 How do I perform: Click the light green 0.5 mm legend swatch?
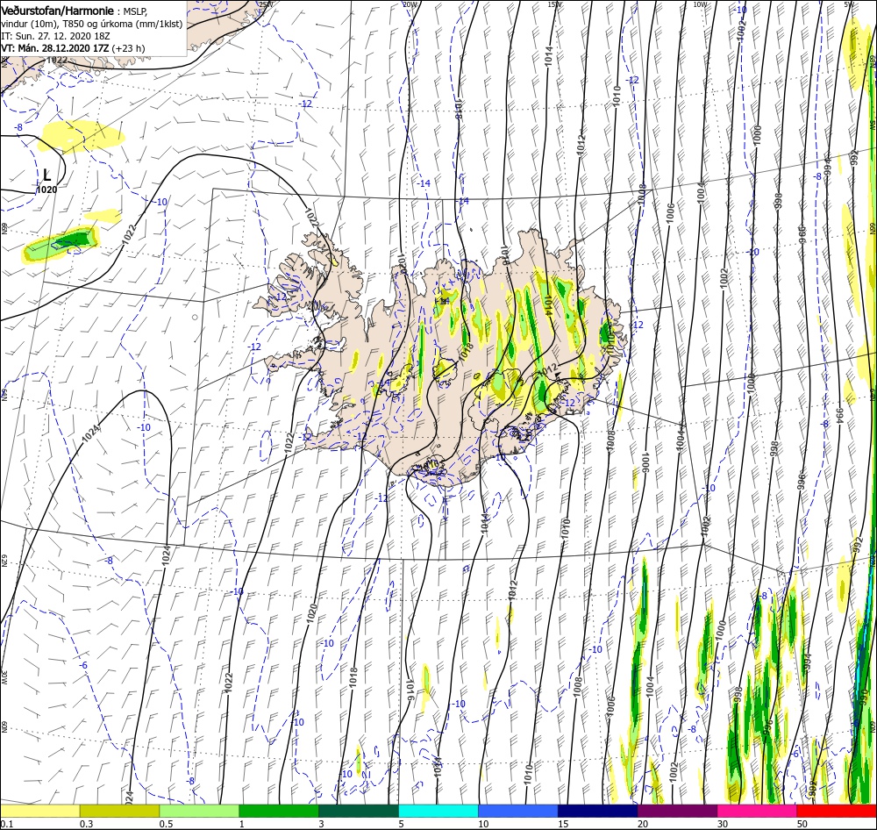(199, 811)
